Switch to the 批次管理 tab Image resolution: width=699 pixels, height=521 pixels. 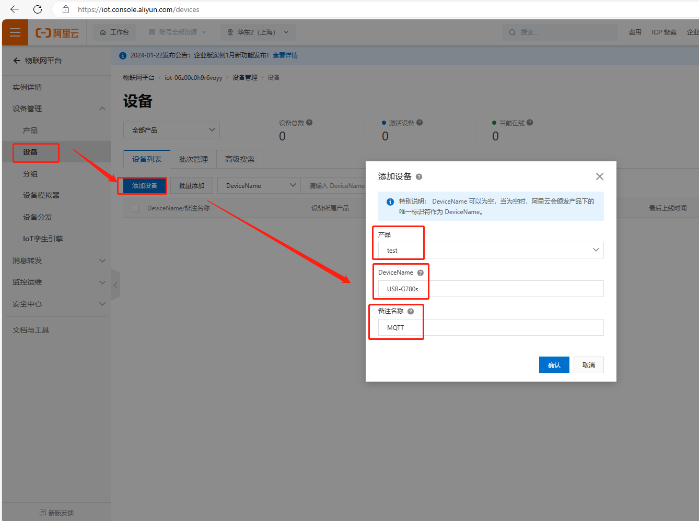[x=193, y=159]
